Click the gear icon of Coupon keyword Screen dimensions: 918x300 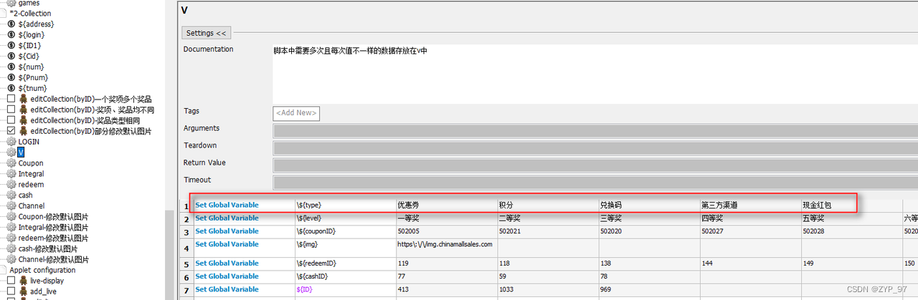pyautogui.click(x=11, y=163)
